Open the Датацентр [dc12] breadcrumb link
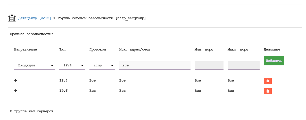Viewport: 306px width, 120px height. (x=35, y=18)
